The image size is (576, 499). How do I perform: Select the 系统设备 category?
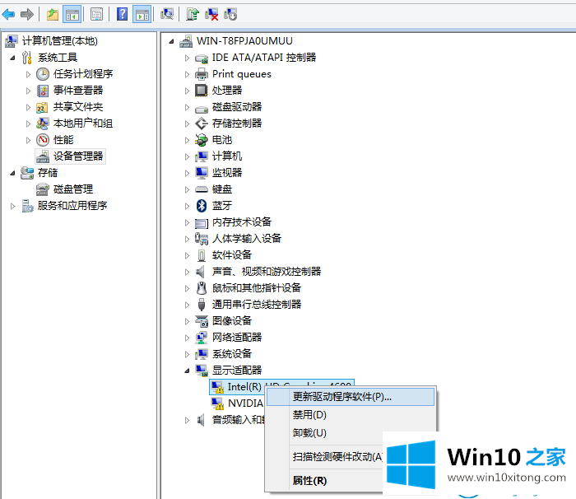coord(232,354)
